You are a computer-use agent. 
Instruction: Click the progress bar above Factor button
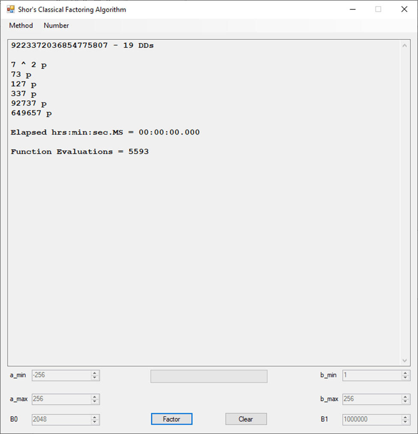(x=209, y=376)
